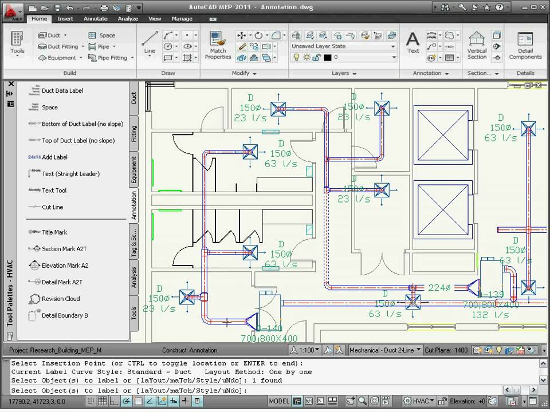The height and width of the screenshot is (412, 550).
Task: Toggle layer freeze sun icon
Action: (307, 57)
